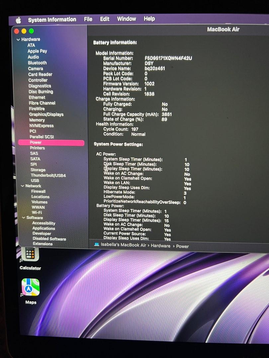The image size is (269, 358).
Task: Open the Maps desktop icon
Action: 31,287
